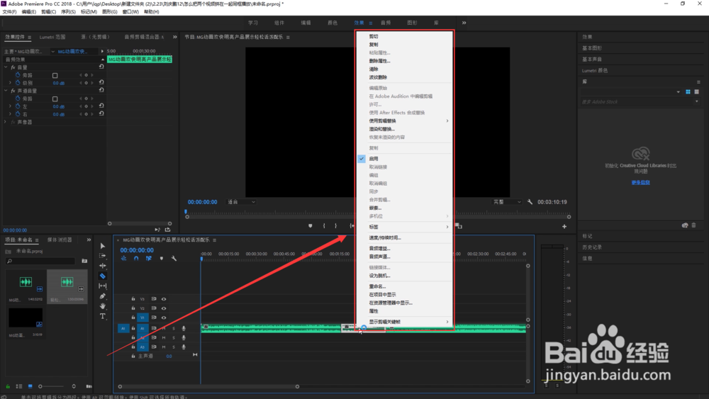Solo audio track A2
The height and width of the screenshot is (399, 709).
click(x=174, y=337)
